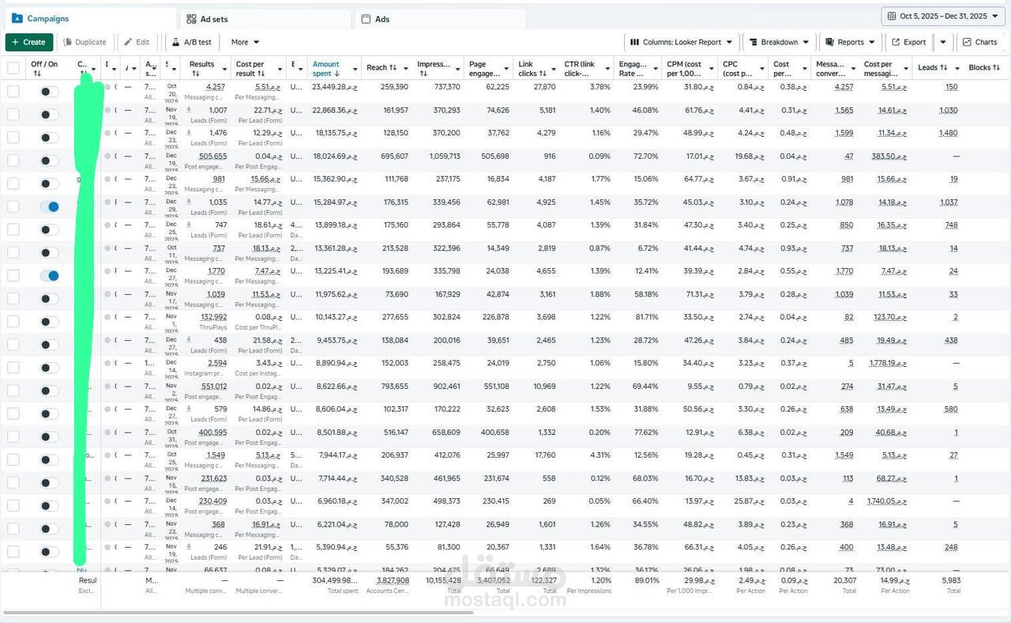Select the checkbox for the 23,449.28 row
The width and height of the screenshot is (1011, 623).
[x=13, y=91]
